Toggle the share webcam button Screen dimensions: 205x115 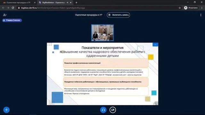(113, 110)
